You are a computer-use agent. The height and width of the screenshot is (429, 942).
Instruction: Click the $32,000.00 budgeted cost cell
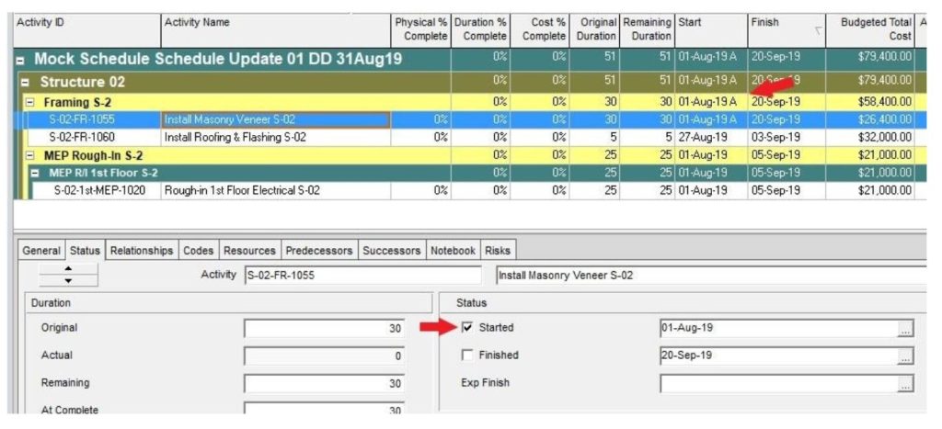coord(869,138)
